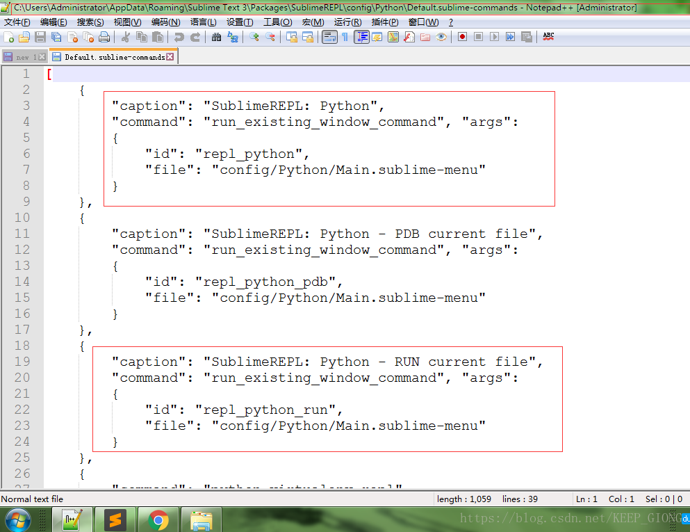This screenshot has width=690, height=532.
Task: Cut the selection using the scissors icon
Action: point(125,37)
